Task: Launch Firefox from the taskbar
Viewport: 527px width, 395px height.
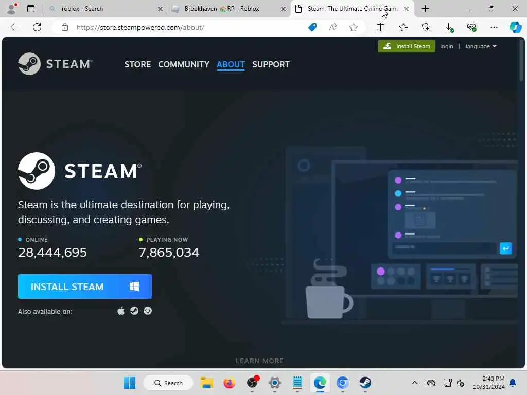Action: [229, 383]
